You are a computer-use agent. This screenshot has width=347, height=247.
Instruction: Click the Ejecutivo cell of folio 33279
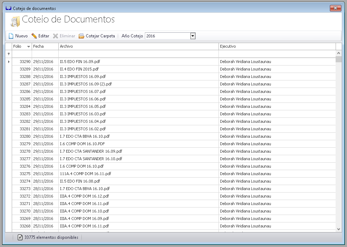[x=277, y=144]
